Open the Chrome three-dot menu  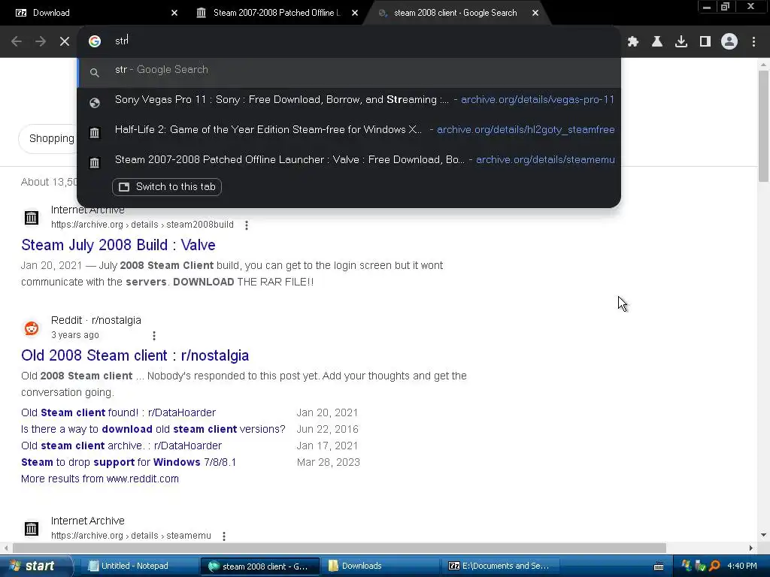click(753, 42)
